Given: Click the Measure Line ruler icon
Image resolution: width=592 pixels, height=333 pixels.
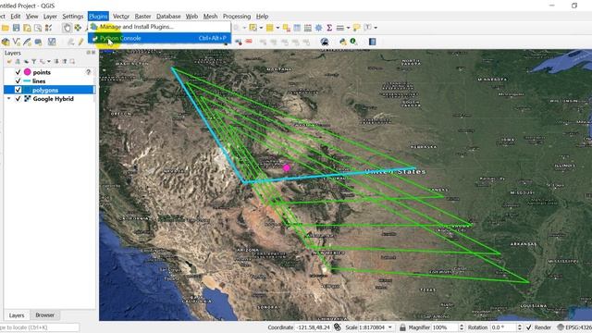Looking at the screenshot, I should point(340,28).
